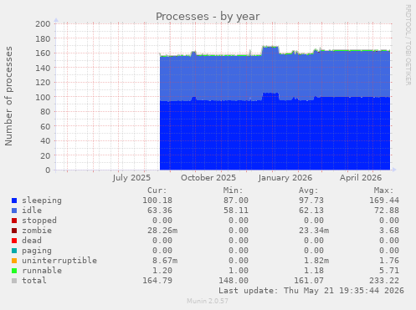Select the 'paging' legend label
Viewport: 416px width, 310px height.
[37, 251]
